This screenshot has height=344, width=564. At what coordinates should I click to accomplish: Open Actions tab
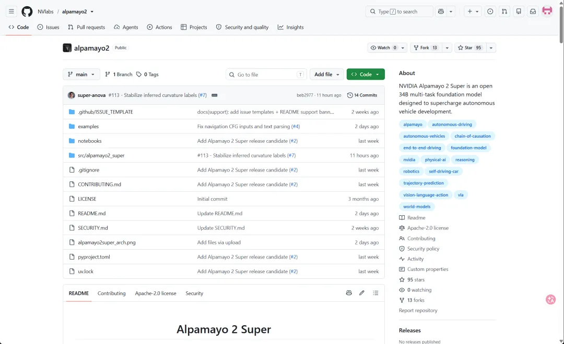[159, 27]
